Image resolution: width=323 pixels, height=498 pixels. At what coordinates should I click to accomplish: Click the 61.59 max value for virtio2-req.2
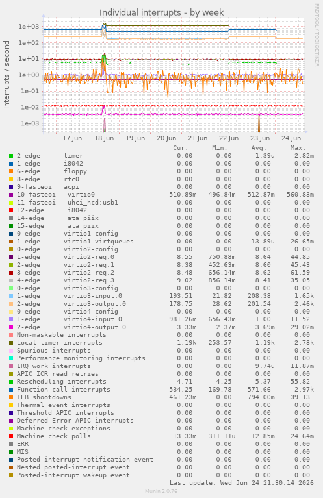(300, 273)
